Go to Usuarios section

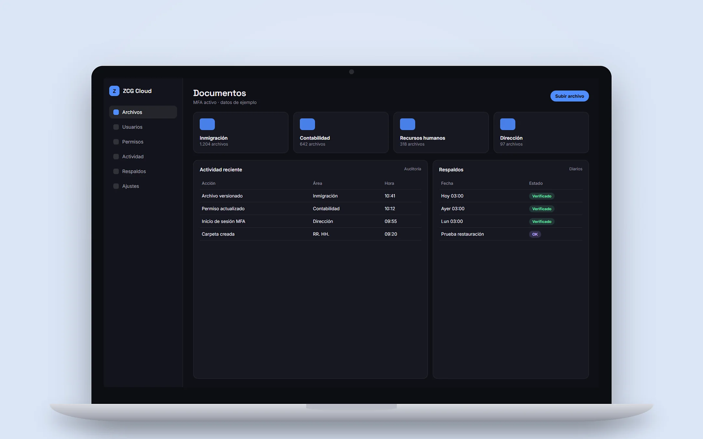point(143,127)
